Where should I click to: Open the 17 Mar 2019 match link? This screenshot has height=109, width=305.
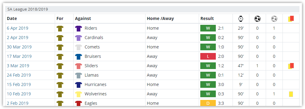pos(19,57)
